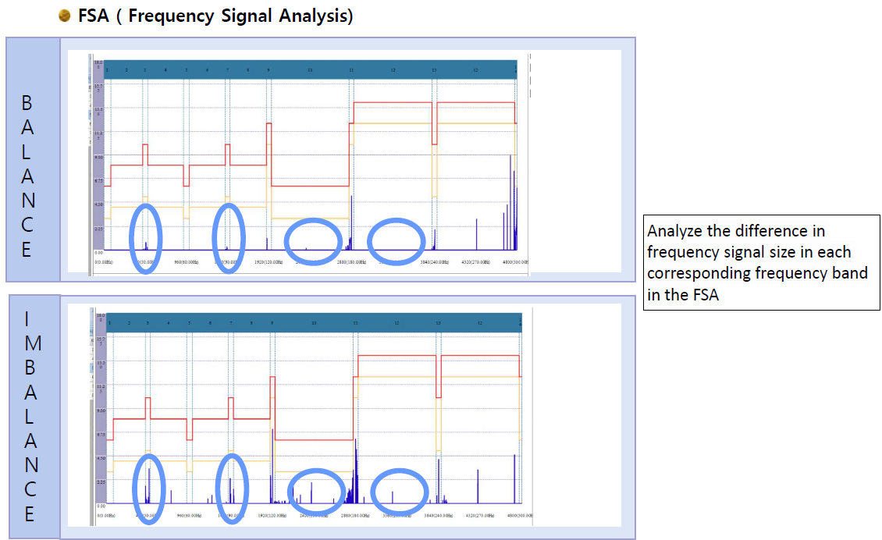Click the gold bullet beside the FSA title

[x=65, y=16]
